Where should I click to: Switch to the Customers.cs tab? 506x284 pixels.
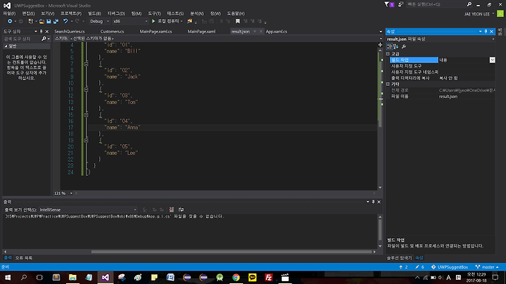112,32
